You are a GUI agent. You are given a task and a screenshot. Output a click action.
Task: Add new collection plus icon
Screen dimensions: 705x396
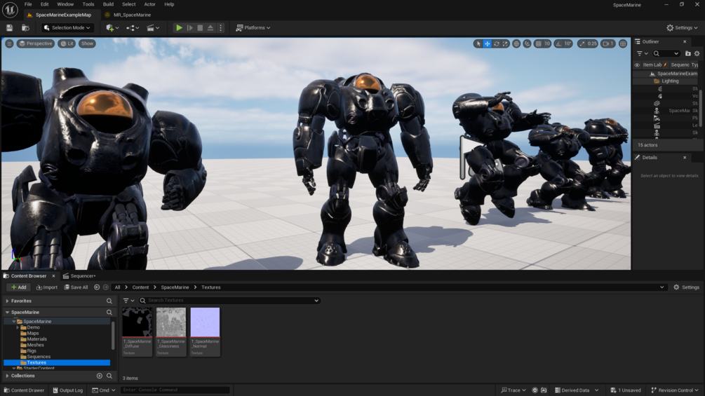click(100, 376)
